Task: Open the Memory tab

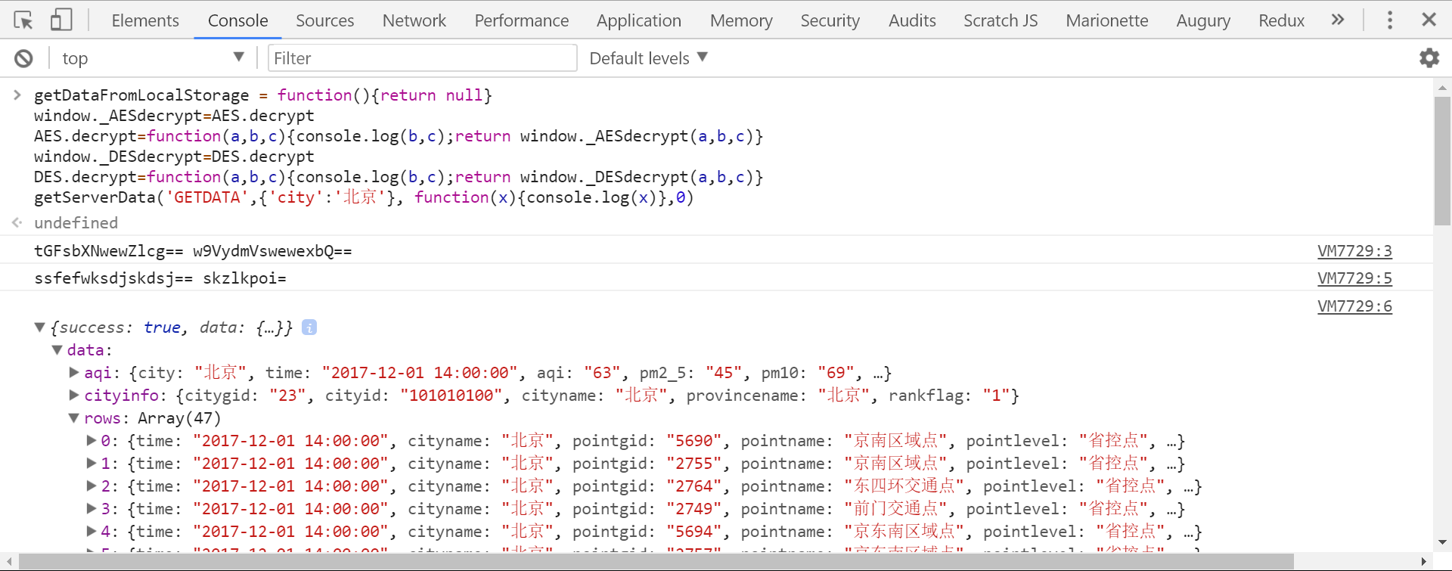Action: (741, 20)
